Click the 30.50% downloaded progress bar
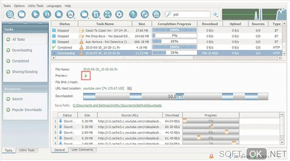This screenshot has height=161, width=290. (175, 96)
